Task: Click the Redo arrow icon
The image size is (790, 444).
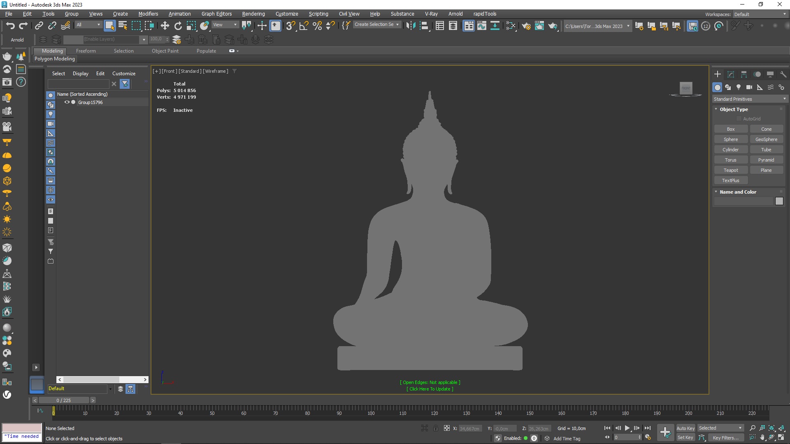Action: pyautogui.click(x=23, y=25)
